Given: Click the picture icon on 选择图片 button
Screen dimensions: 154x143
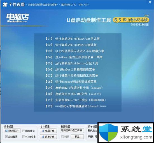Looking at the screenshot, I should [7, 131].
